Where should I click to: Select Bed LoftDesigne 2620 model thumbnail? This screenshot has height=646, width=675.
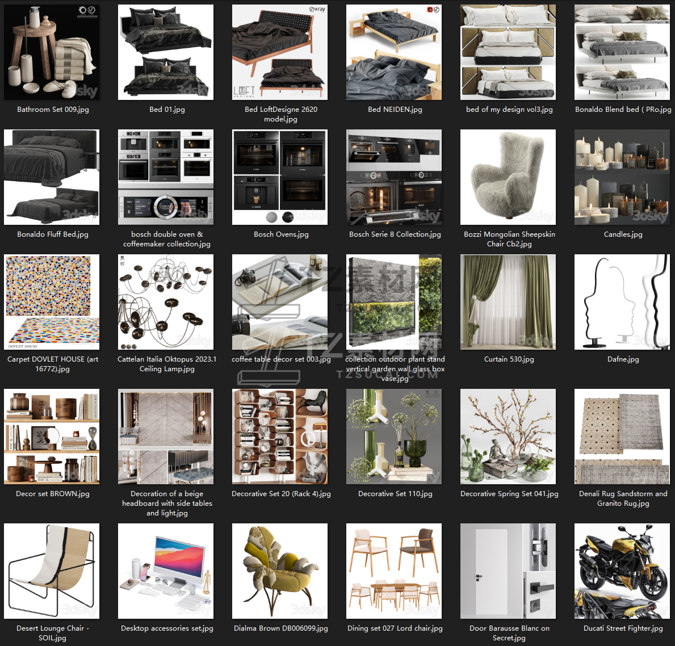point(280,52)
